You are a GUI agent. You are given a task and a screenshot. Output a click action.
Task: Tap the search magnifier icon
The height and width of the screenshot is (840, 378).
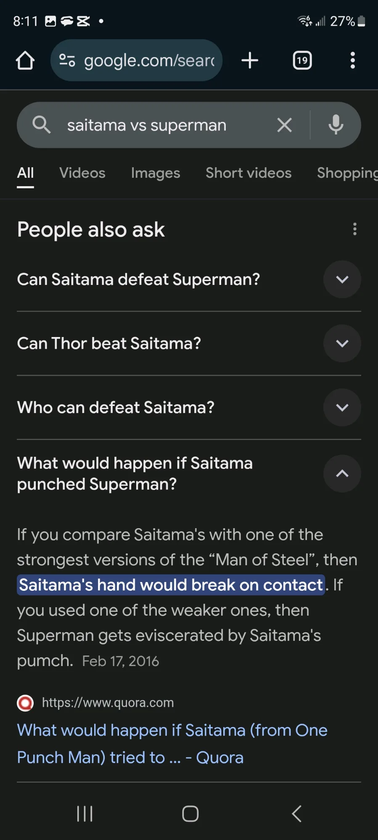[42, 125]
